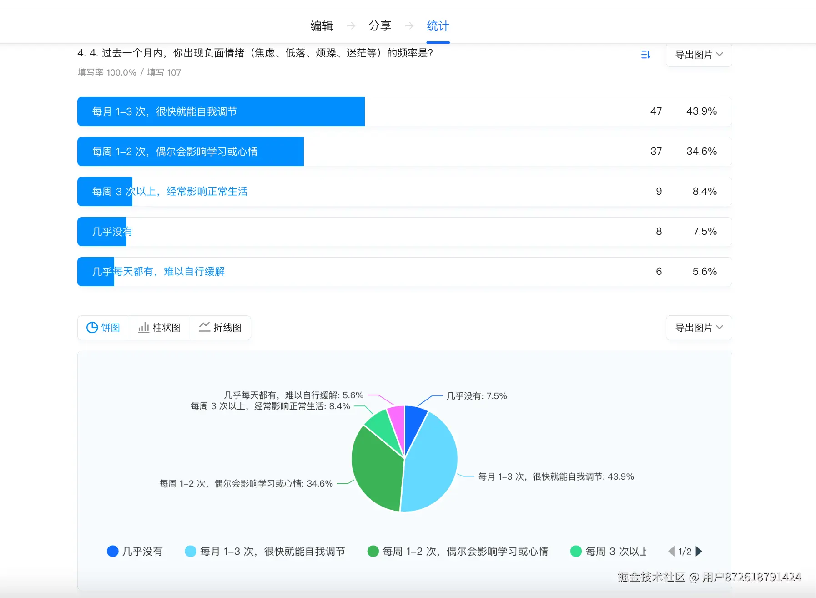Toggle legend entry 每周 3 次以上
This screenshot has height=598, width=816.
[x=609, y=552]
